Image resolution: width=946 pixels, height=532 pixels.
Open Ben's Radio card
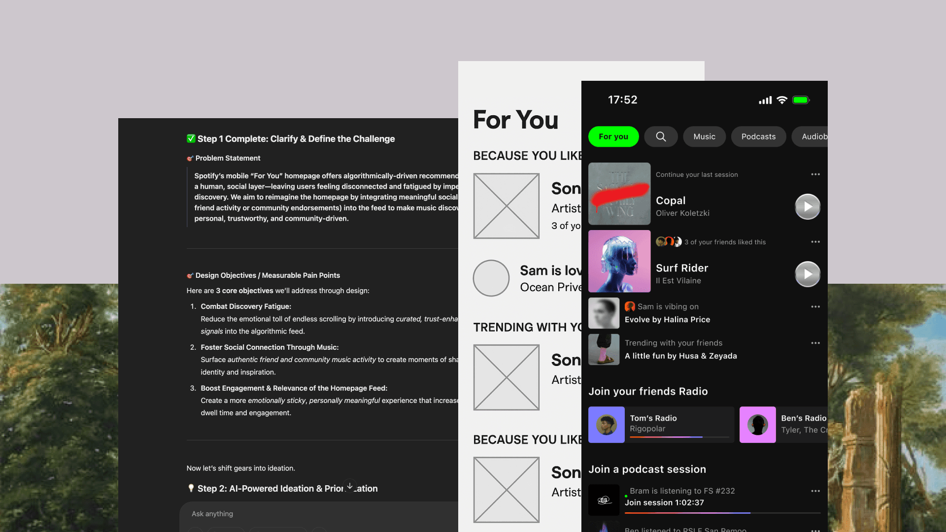coord(783,425)
